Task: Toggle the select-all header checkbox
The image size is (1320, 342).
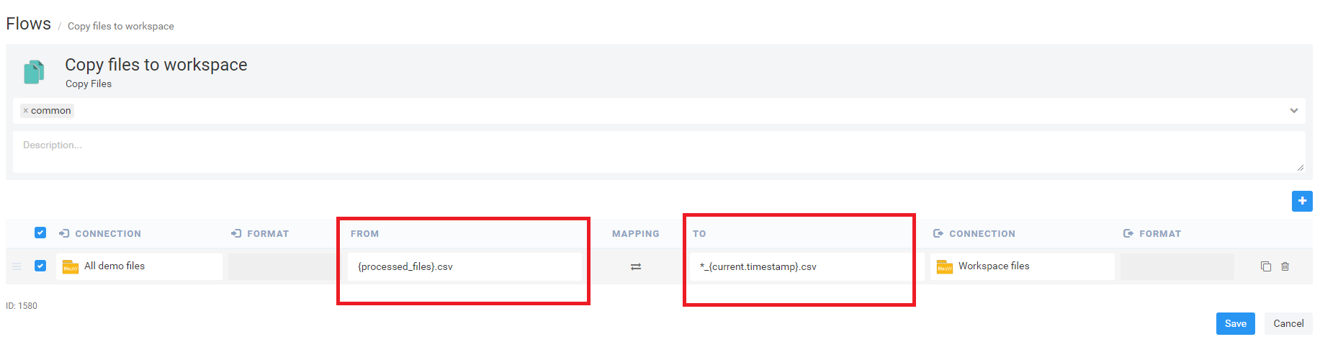Action: tap(40, 233)
